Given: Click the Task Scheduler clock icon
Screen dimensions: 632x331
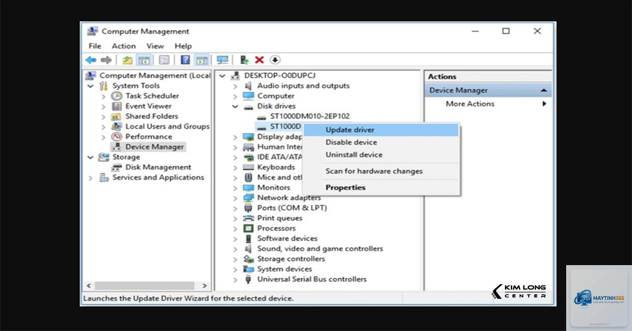Looking at the screenshot, I should (x=117, y=96).
